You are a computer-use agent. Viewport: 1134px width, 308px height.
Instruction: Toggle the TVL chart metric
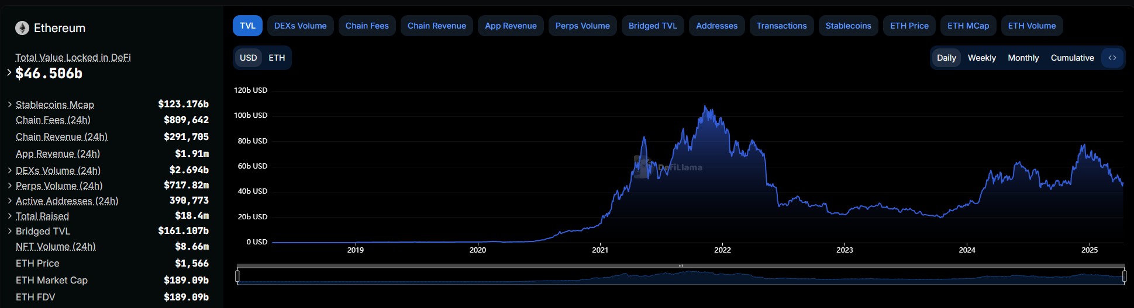(247, 26)
